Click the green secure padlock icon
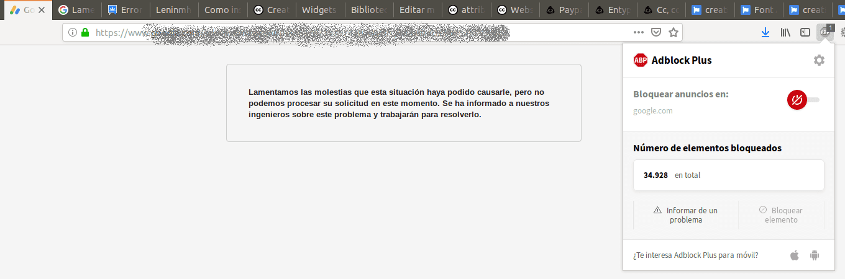Image resolution: width=845 pixels, height=279 pixels. [x=85, y=32]
